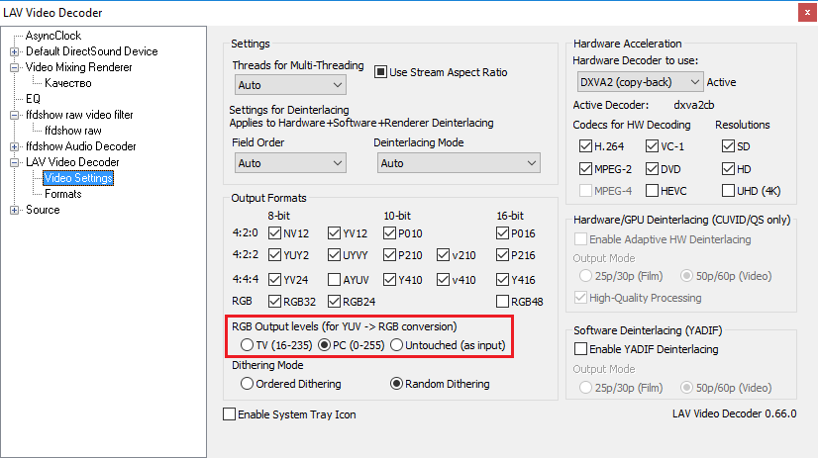Enable HEVC hardware decoding checkbox
Image resolution: width=818 pixels, height=458 pixels.
[651, 190]
